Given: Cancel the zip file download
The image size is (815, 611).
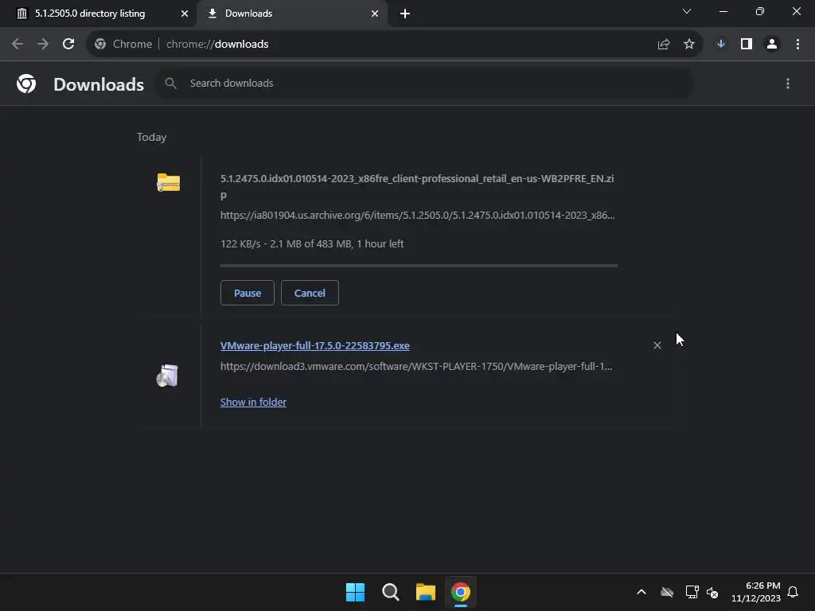Looking at the screenshot, I should (x=310, y=293).
